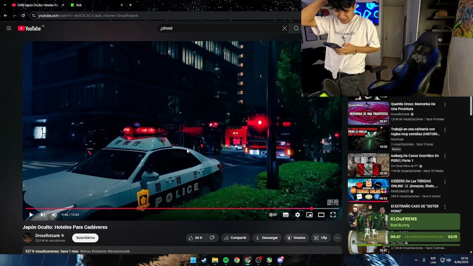Go to the YouTube home logo
The height and width of the screenshot is (266, 473).
click(x=29, y=28)
